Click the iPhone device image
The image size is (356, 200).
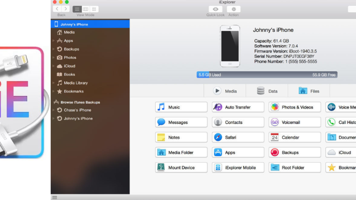tap(230, 46)
